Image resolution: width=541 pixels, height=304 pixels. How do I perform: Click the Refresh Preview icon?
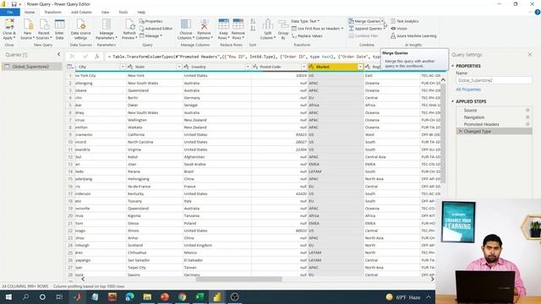coord(129,24)
